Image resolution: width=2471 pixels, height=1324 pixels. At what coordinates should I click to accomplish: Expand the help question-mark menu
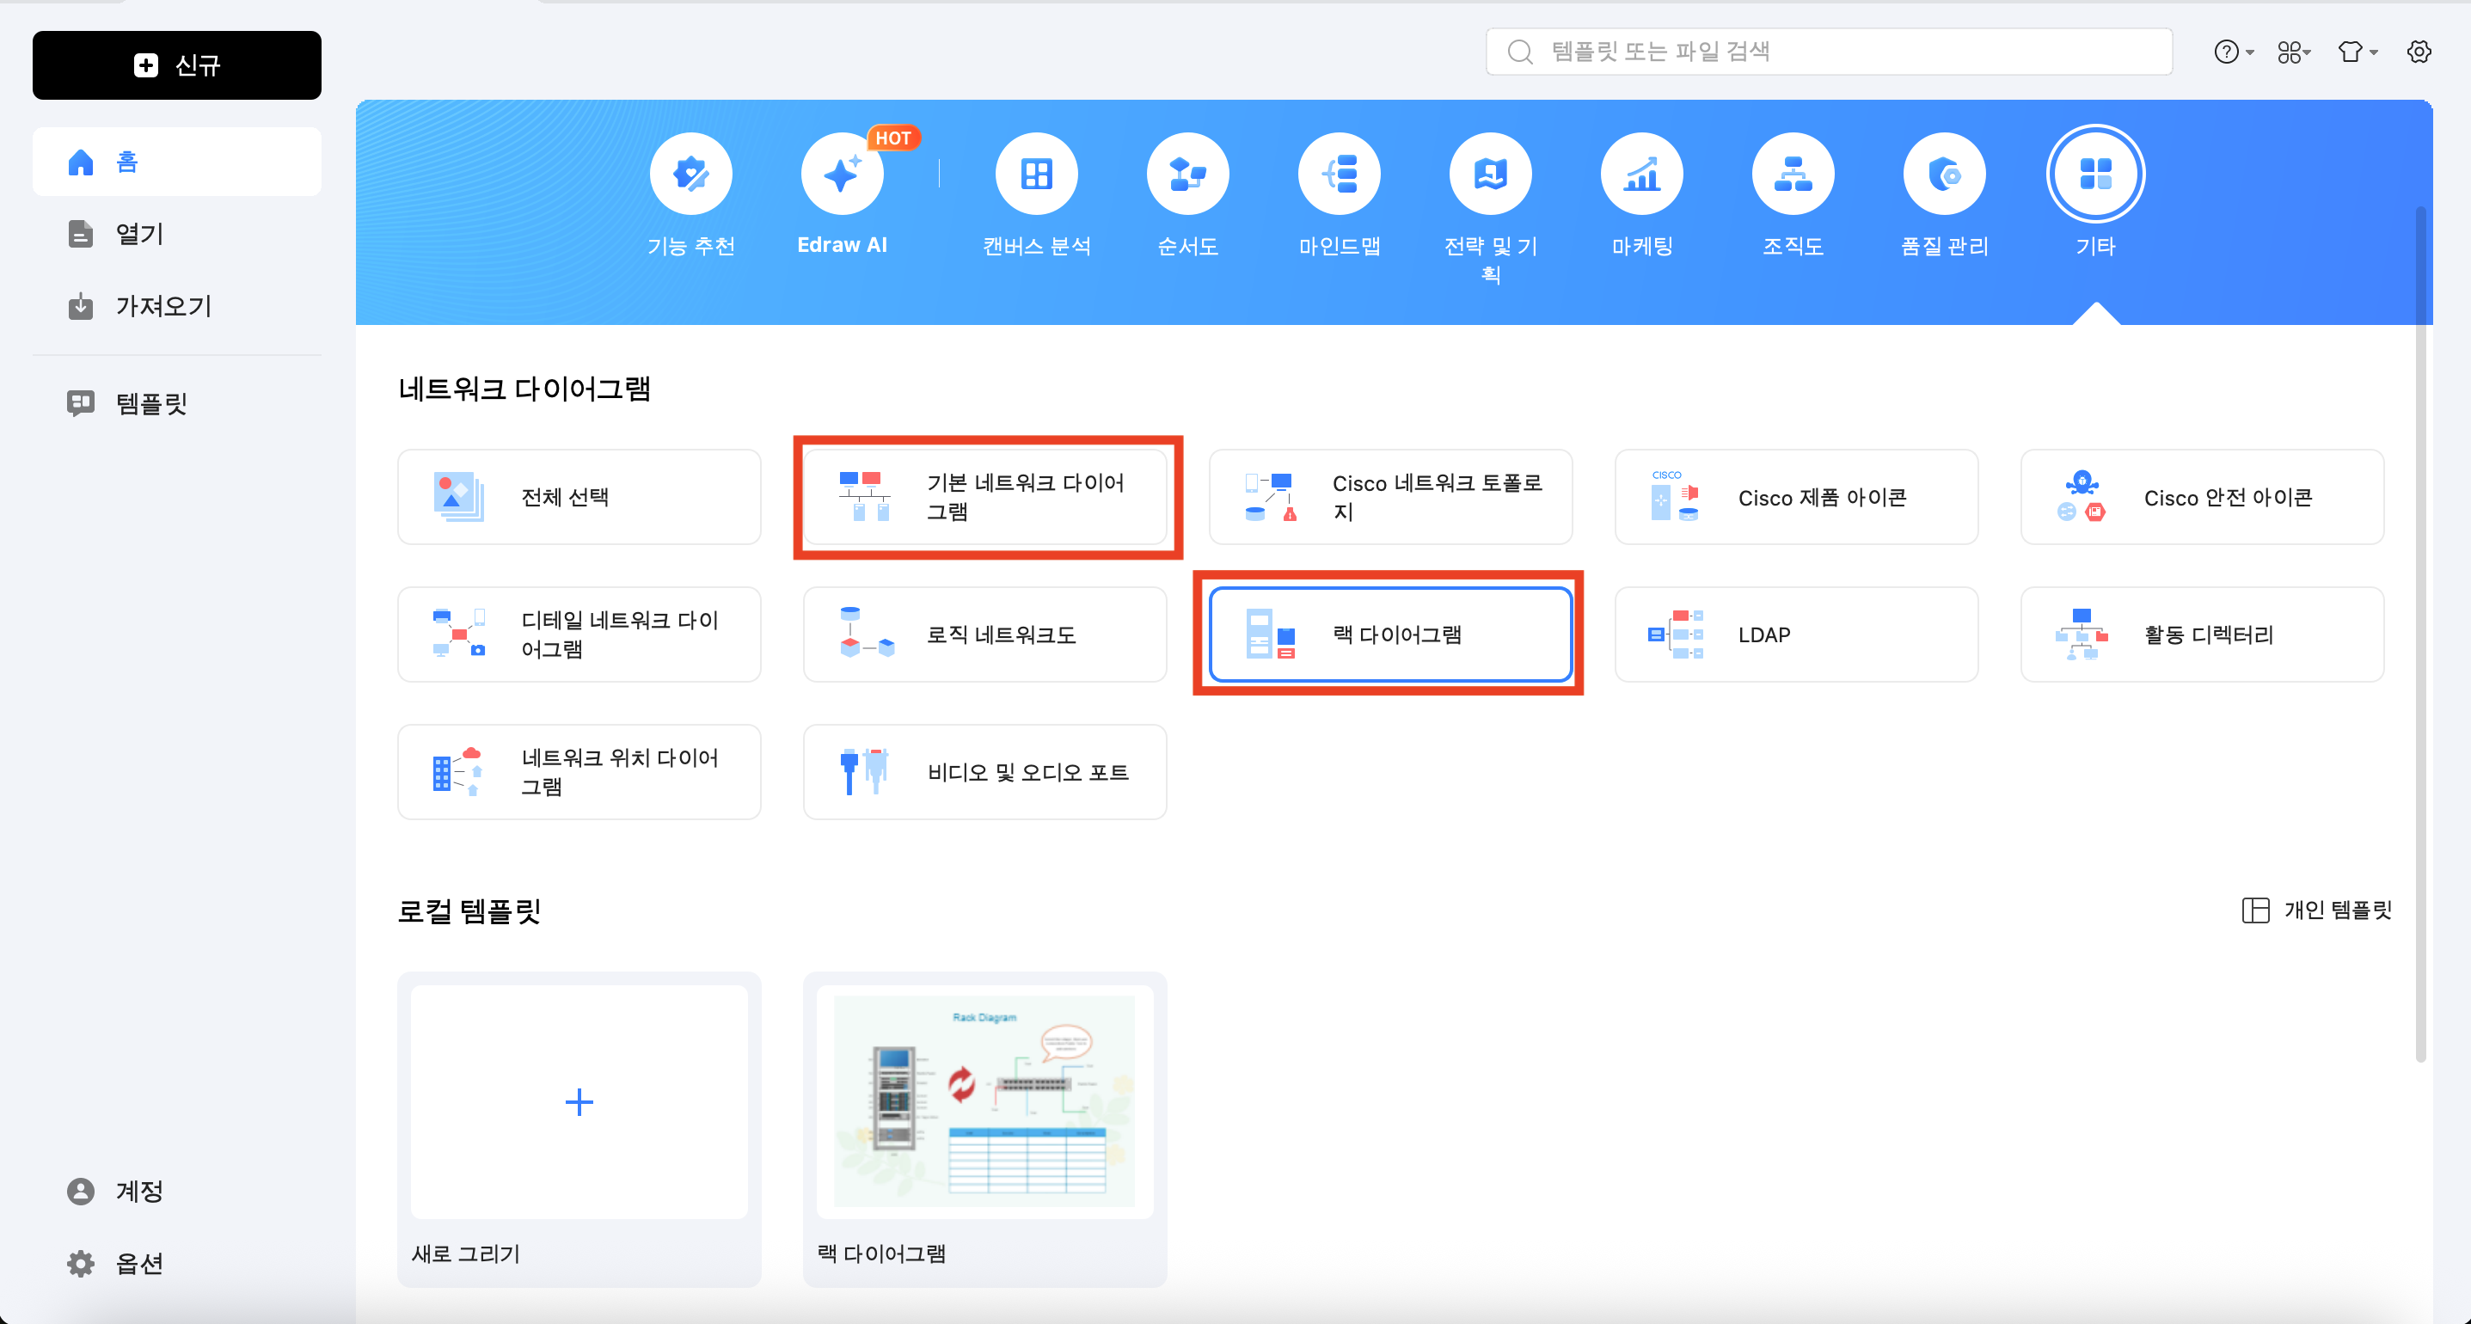[2233, 52]
